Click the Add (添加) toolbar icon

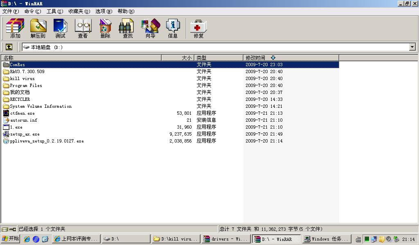15,28
